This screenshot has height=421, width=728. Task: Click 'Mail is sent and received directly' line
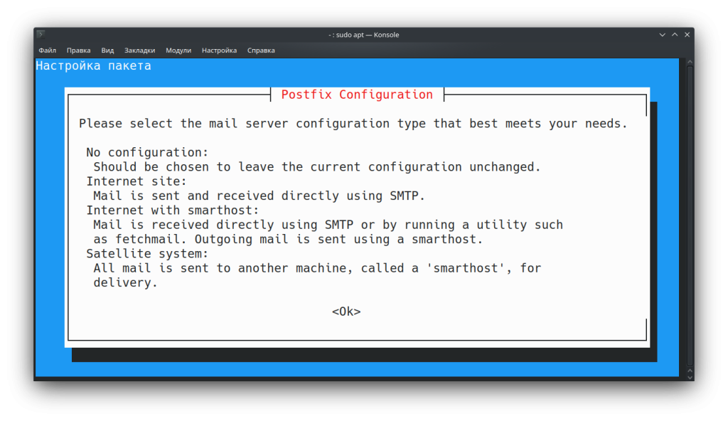[259, 196]
